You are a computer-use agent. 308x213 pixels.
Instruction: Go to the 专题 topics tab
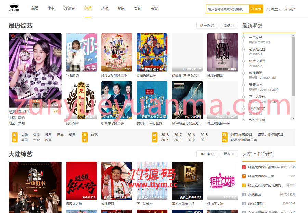(x=138, y=9)
